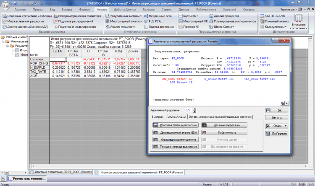Open Планирование экспериментов
The height and width of the screenshot is (186, 315).
(233, 21)
